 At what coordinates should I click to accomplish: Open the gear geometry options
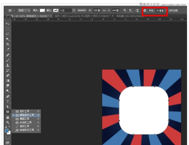[145, 11]
